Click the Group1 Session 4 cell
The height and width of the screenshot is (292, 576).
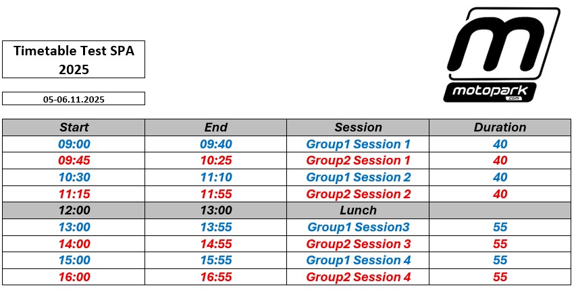(x=358, y=260)
